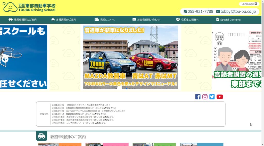Open the Twitter page icon
The width and height of the screenshot is (264, 146).
(x=212, y=97)
